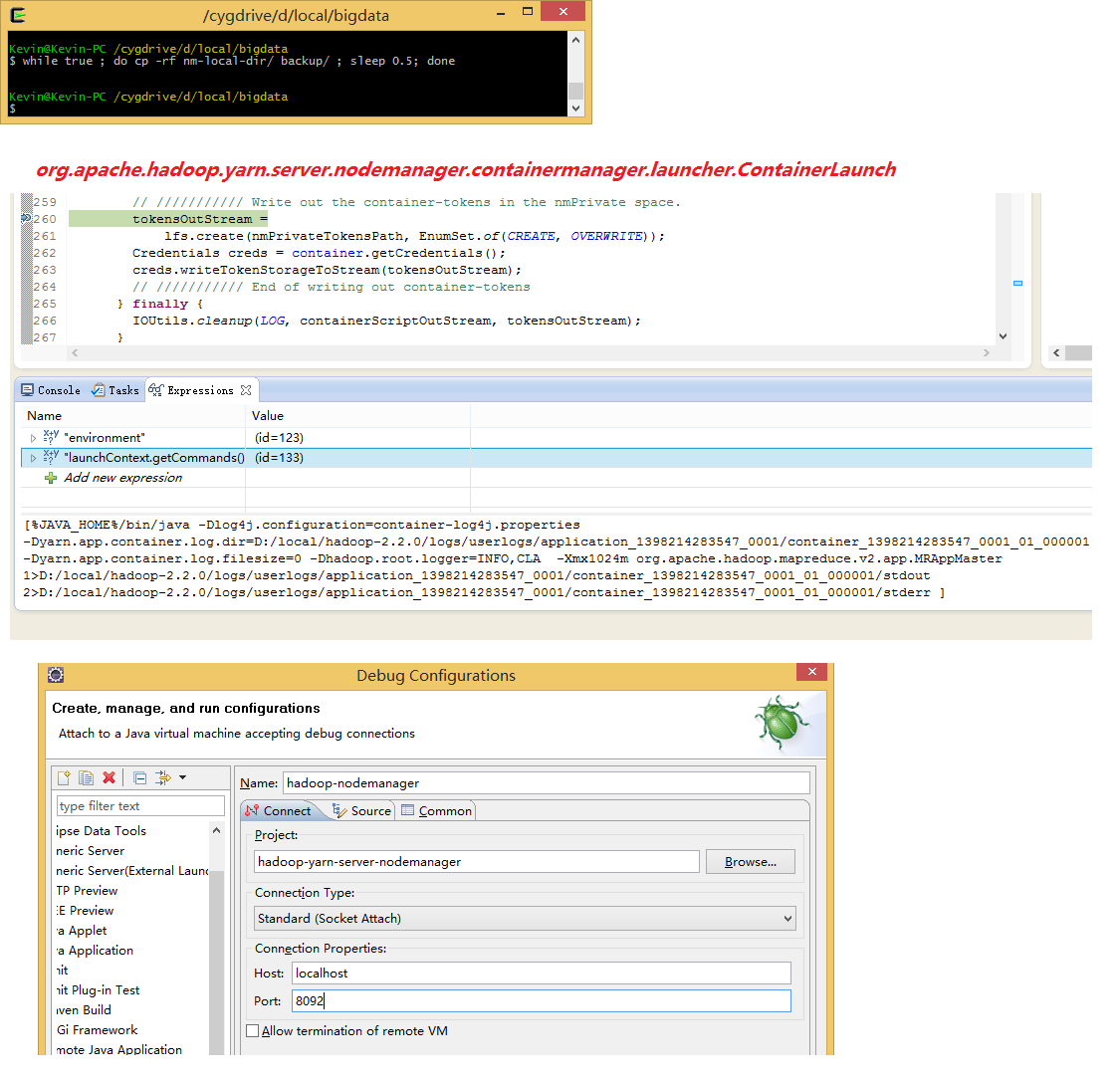Viewport: 1119px width, 1083px height.
Task: Close the Expressions view tab
Action: tap(246, 390)
